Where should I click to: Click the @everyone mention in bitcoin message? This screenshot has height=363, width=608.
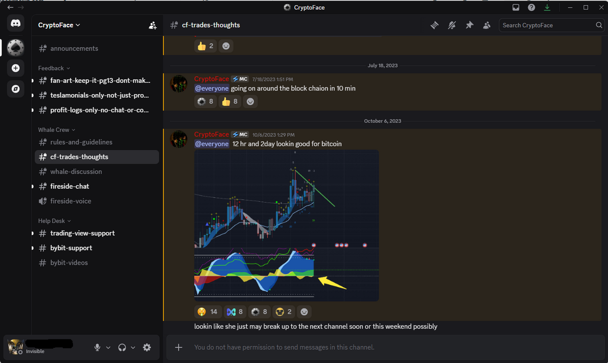212,144
